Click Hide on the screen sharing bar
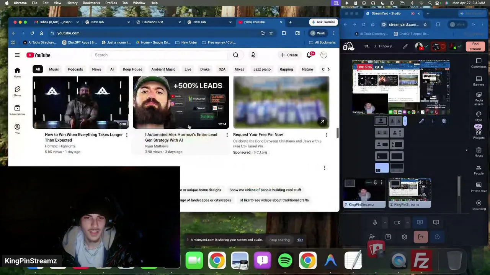The height and width of the screenshot is (275, 490). point(300,240)
